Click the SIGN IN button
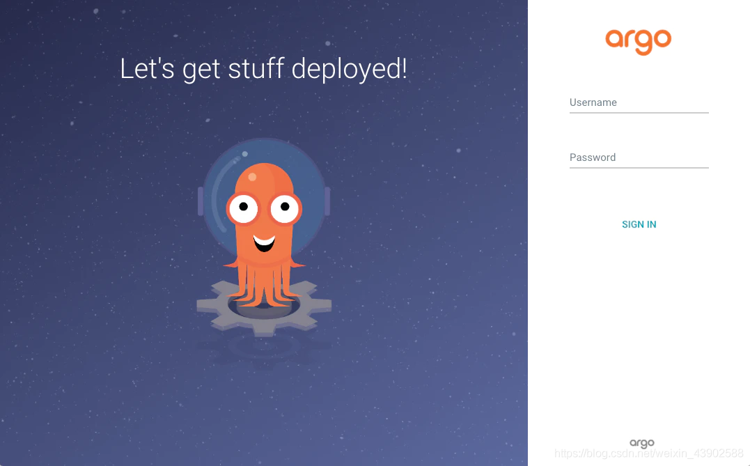 (639, 224)
